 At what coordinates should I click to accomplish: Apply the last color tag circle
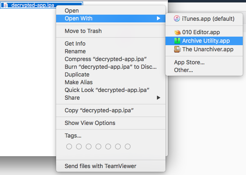click(128, 147)
